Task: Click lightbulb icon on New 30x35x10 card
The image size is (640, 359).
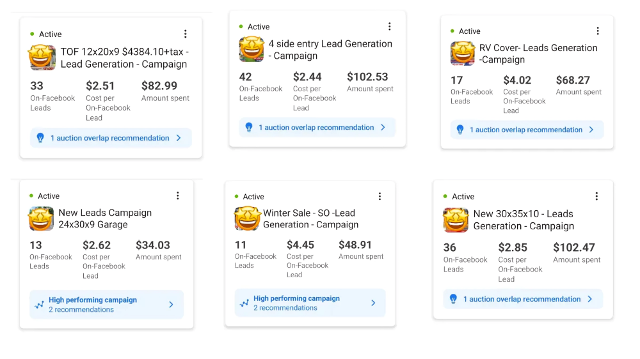Action: click(453, 299)
